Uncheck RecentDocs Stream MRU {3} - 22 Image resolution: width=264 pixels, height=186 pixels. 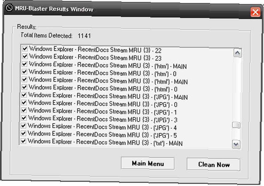[25, 49]
